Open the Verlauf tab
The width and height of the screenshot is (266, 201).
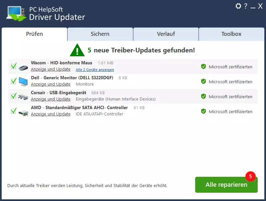coord(166,34)
